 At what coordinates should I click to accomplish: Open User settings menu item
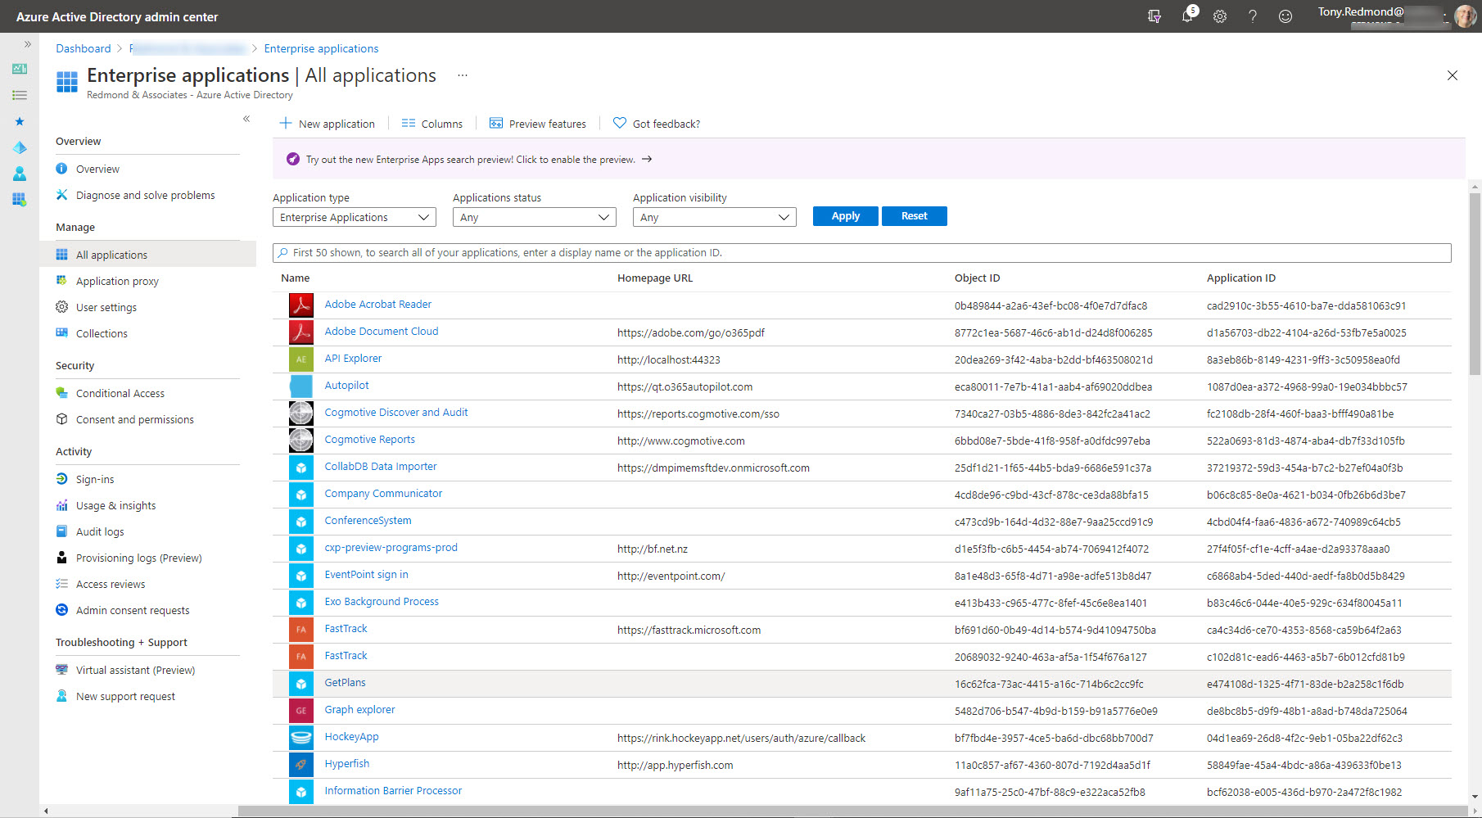[x=106, y=307]
